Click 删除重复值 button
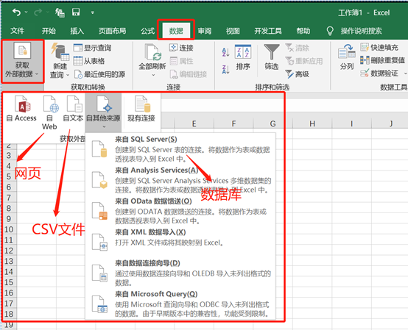The width and height of the screenshot is (408, 330). [382, 60]
